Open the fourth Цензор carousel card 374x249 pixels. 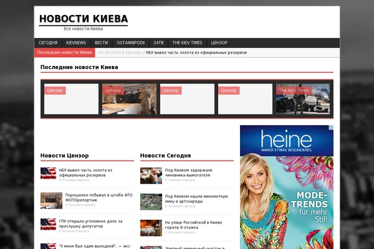(245, 99)
